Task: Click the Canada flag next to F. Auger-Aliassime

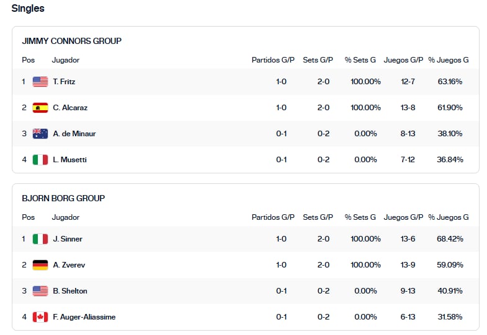Action: point(40,317)
